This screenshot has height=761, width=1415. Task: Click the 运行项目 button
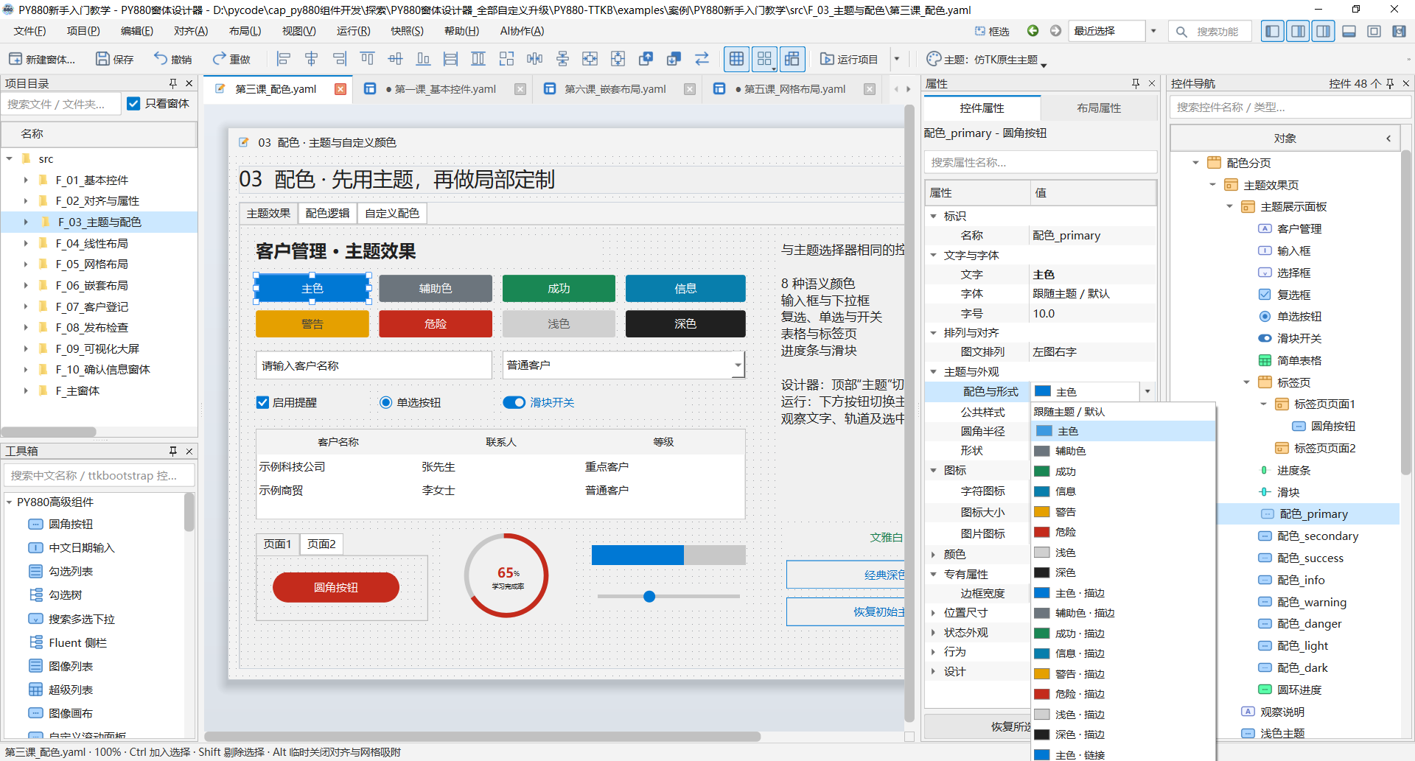849,59
